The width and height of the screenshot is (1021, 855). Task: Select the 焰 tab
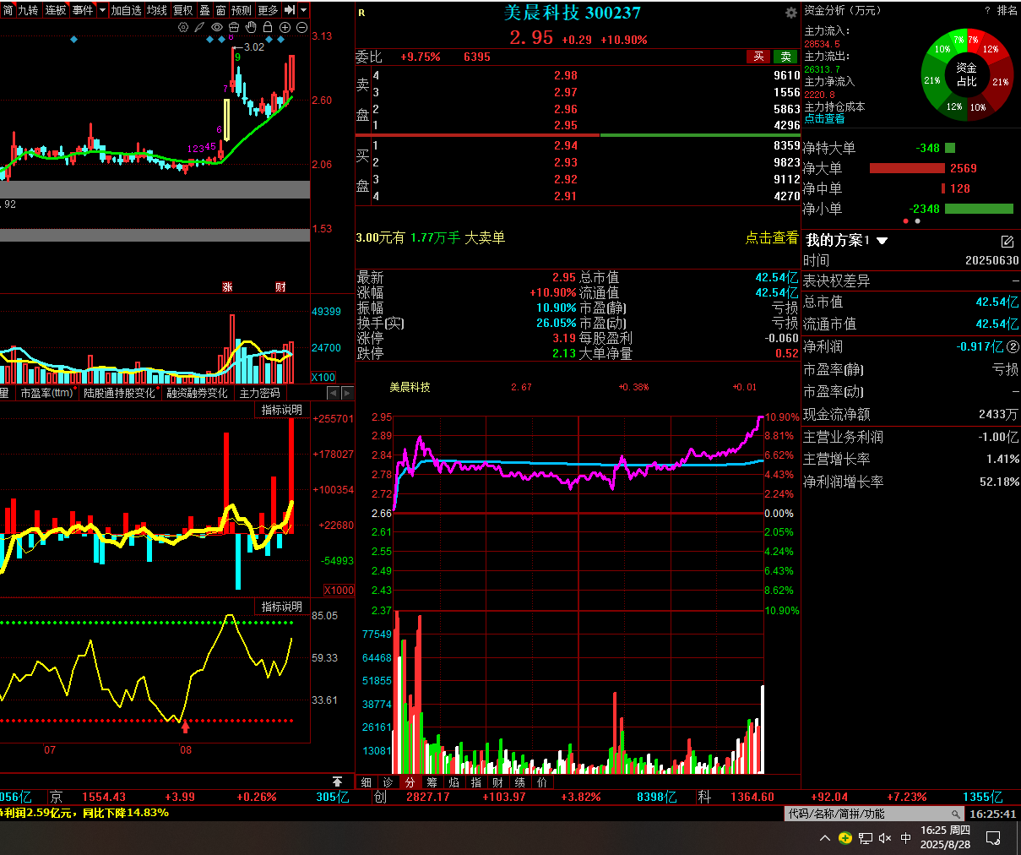tap(454, 782)
